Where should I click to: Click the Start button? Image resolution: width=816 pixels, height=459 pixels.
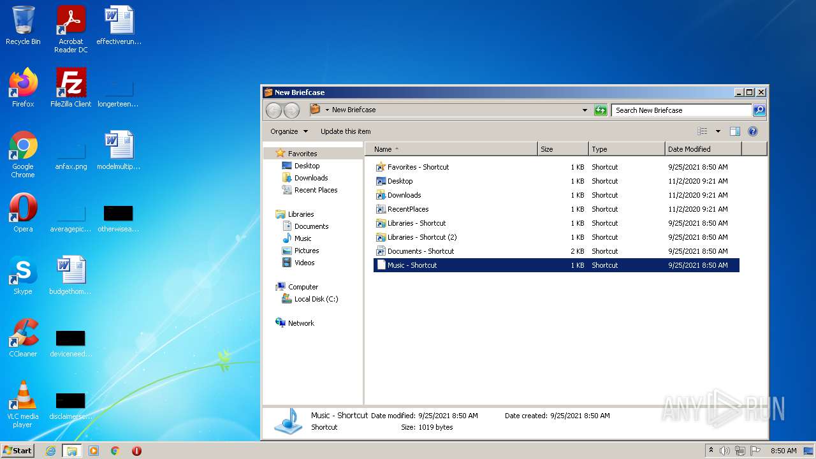(x=17, y=451)
